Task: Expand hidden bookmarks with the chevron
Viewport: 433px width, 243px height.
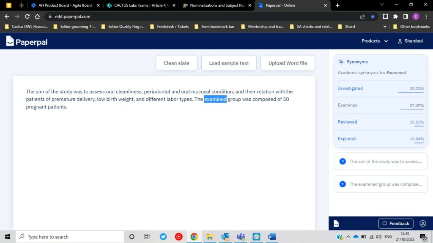Action: point(385,26)
